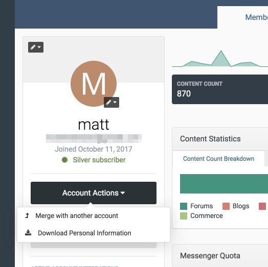
Task: Toggle the Commerce legend color swatch
Action: coord(184,216)
